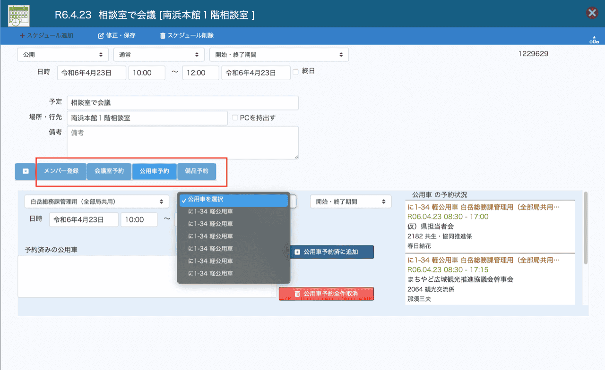The height and width of the screenshot is (370, 605).
Task: Select the メンバー登録 tab
Action: point(61,171)
